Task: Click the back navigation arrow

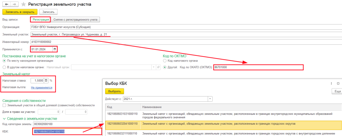Action: pos(6,4)
